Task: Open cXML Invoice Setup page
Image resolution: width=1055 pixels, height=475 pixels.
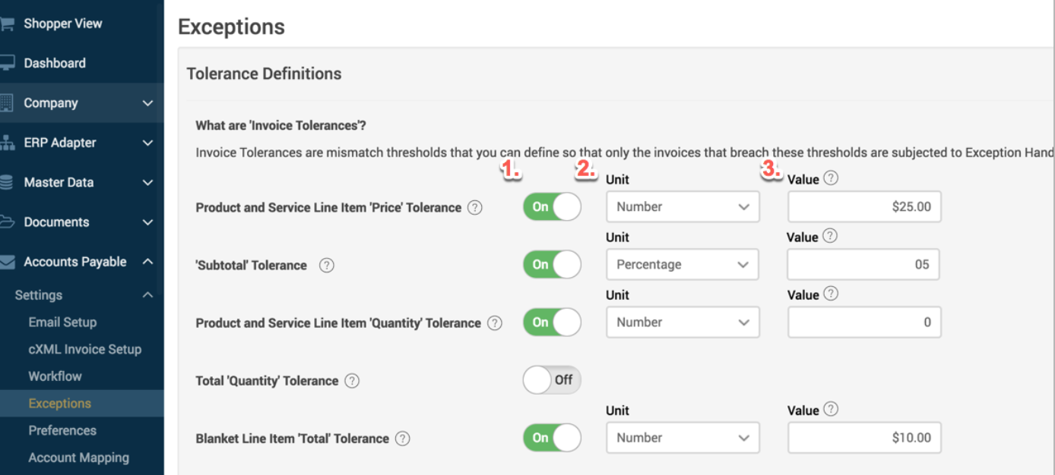Action: click(84, 349)
